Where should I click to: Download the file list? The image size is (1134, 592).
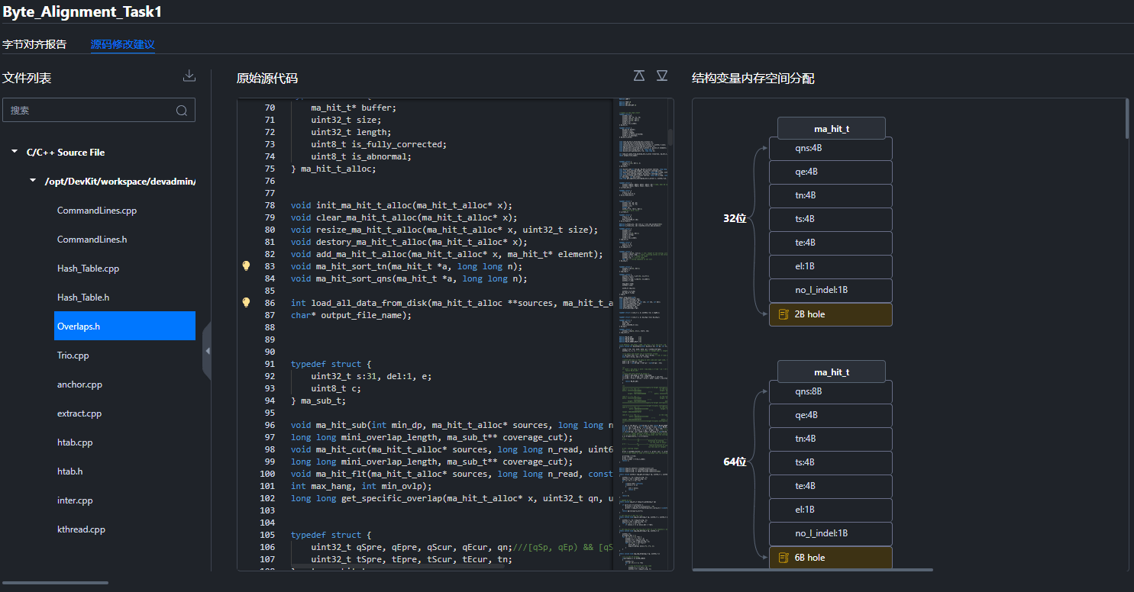(189, 76)
